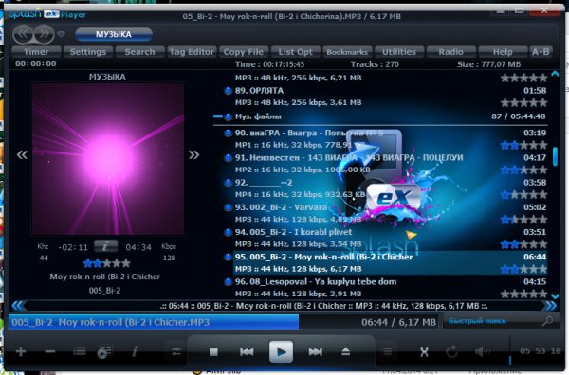Open the Settings menu
Viewport: 569px width, 375px height.
(x=88, y=52)
